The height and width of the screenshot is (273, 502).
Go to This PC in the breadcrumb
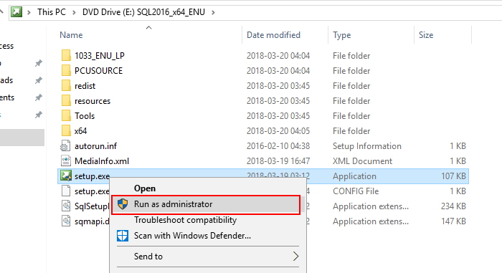tap(52, 12)
